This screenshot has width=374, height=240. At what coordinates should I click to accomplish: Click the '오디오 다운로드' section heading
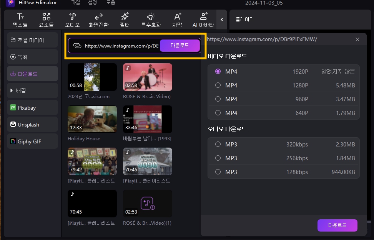pyautogui.click(x=227, y=129)
